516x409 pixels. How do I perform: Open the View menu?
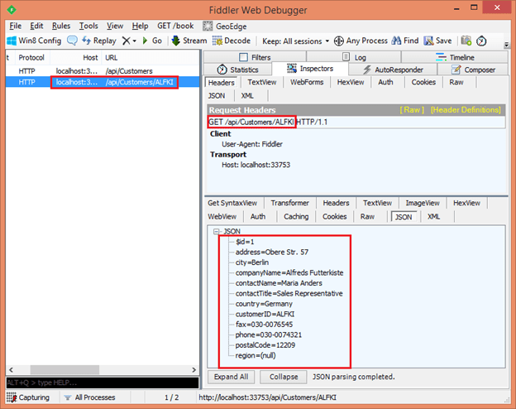[x=115, y=26]
